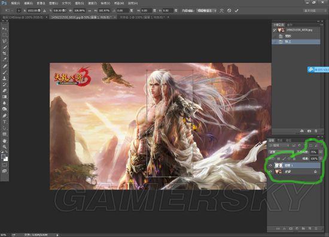Image resolution: width=329 pixels, height=237 pixels.
Task: Toggle lock all padlock in lock row
Action: pos(294,159)
